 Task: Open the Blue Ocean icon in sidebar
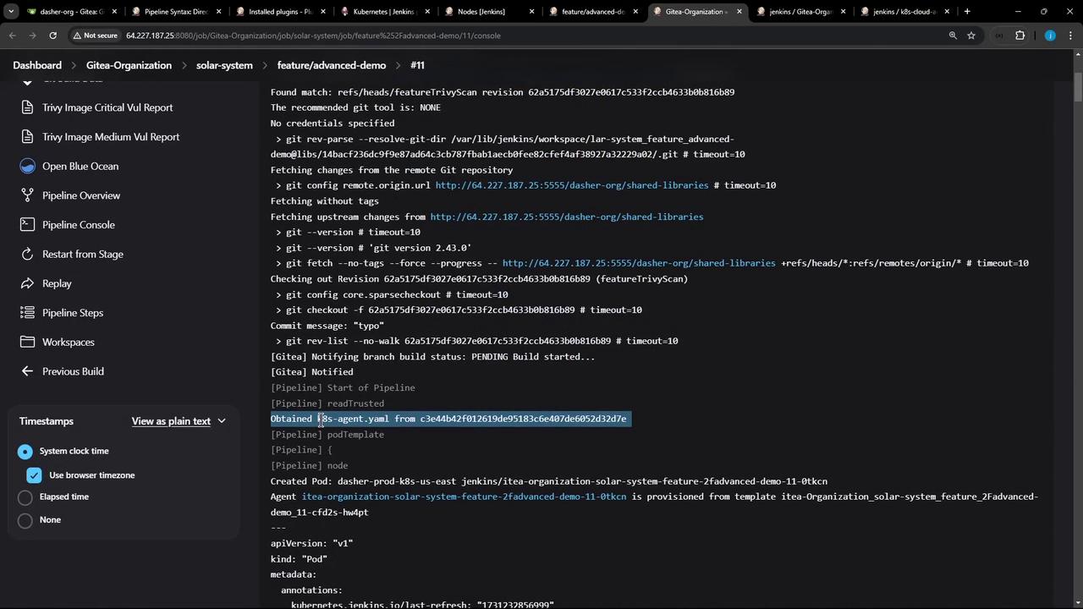tap(27, 166)
